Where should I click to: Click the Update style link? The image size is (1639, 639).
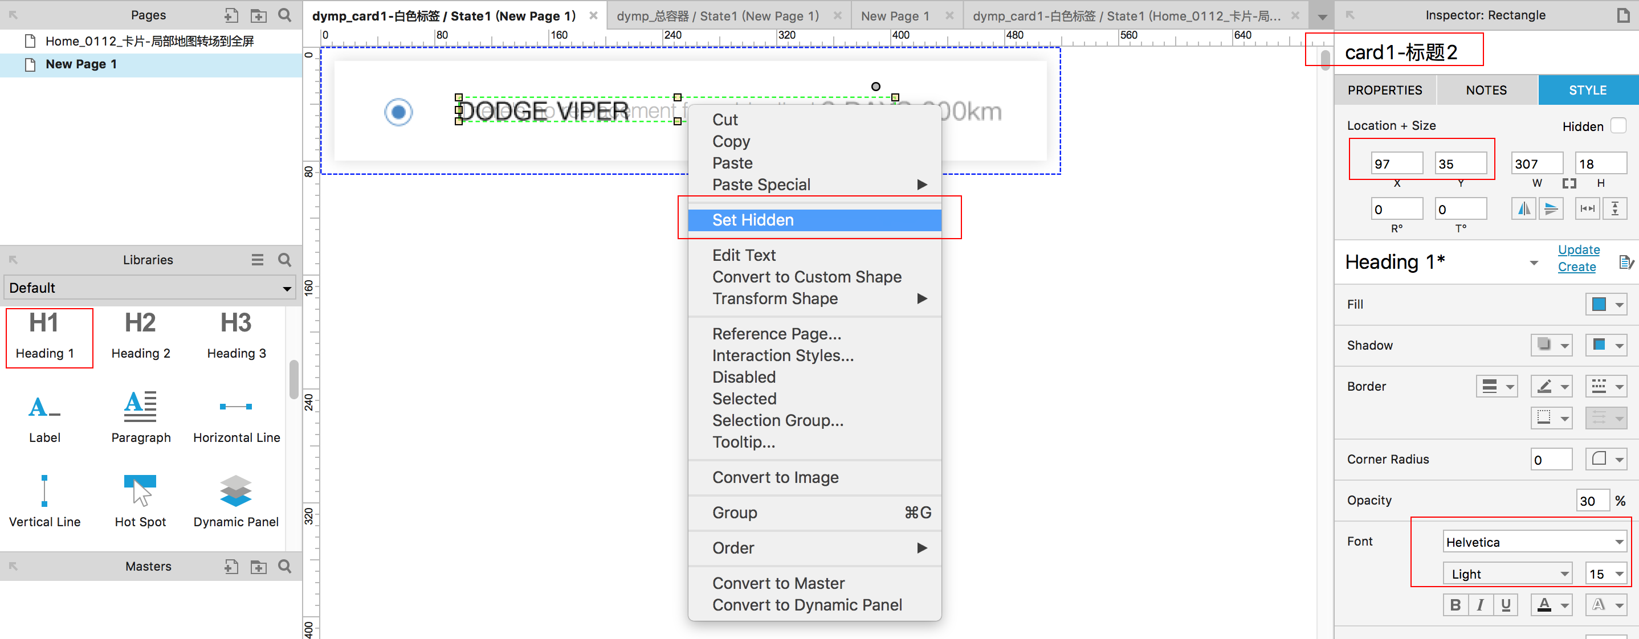pos(1578,250)
